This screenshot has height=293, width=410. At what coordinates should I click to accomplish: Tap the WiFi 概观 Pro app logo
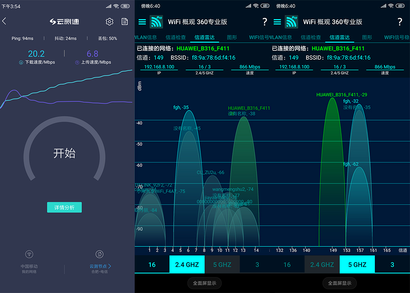pyautogui.click(x=156, y=22)
